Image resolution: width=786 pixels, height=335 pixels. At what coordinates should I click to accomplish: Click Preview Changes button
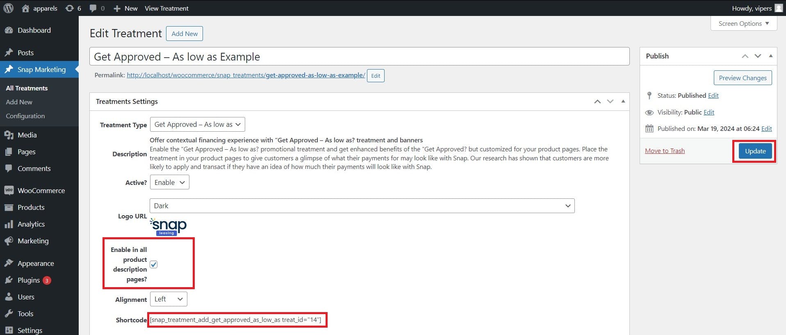click(x=743, y=78)
